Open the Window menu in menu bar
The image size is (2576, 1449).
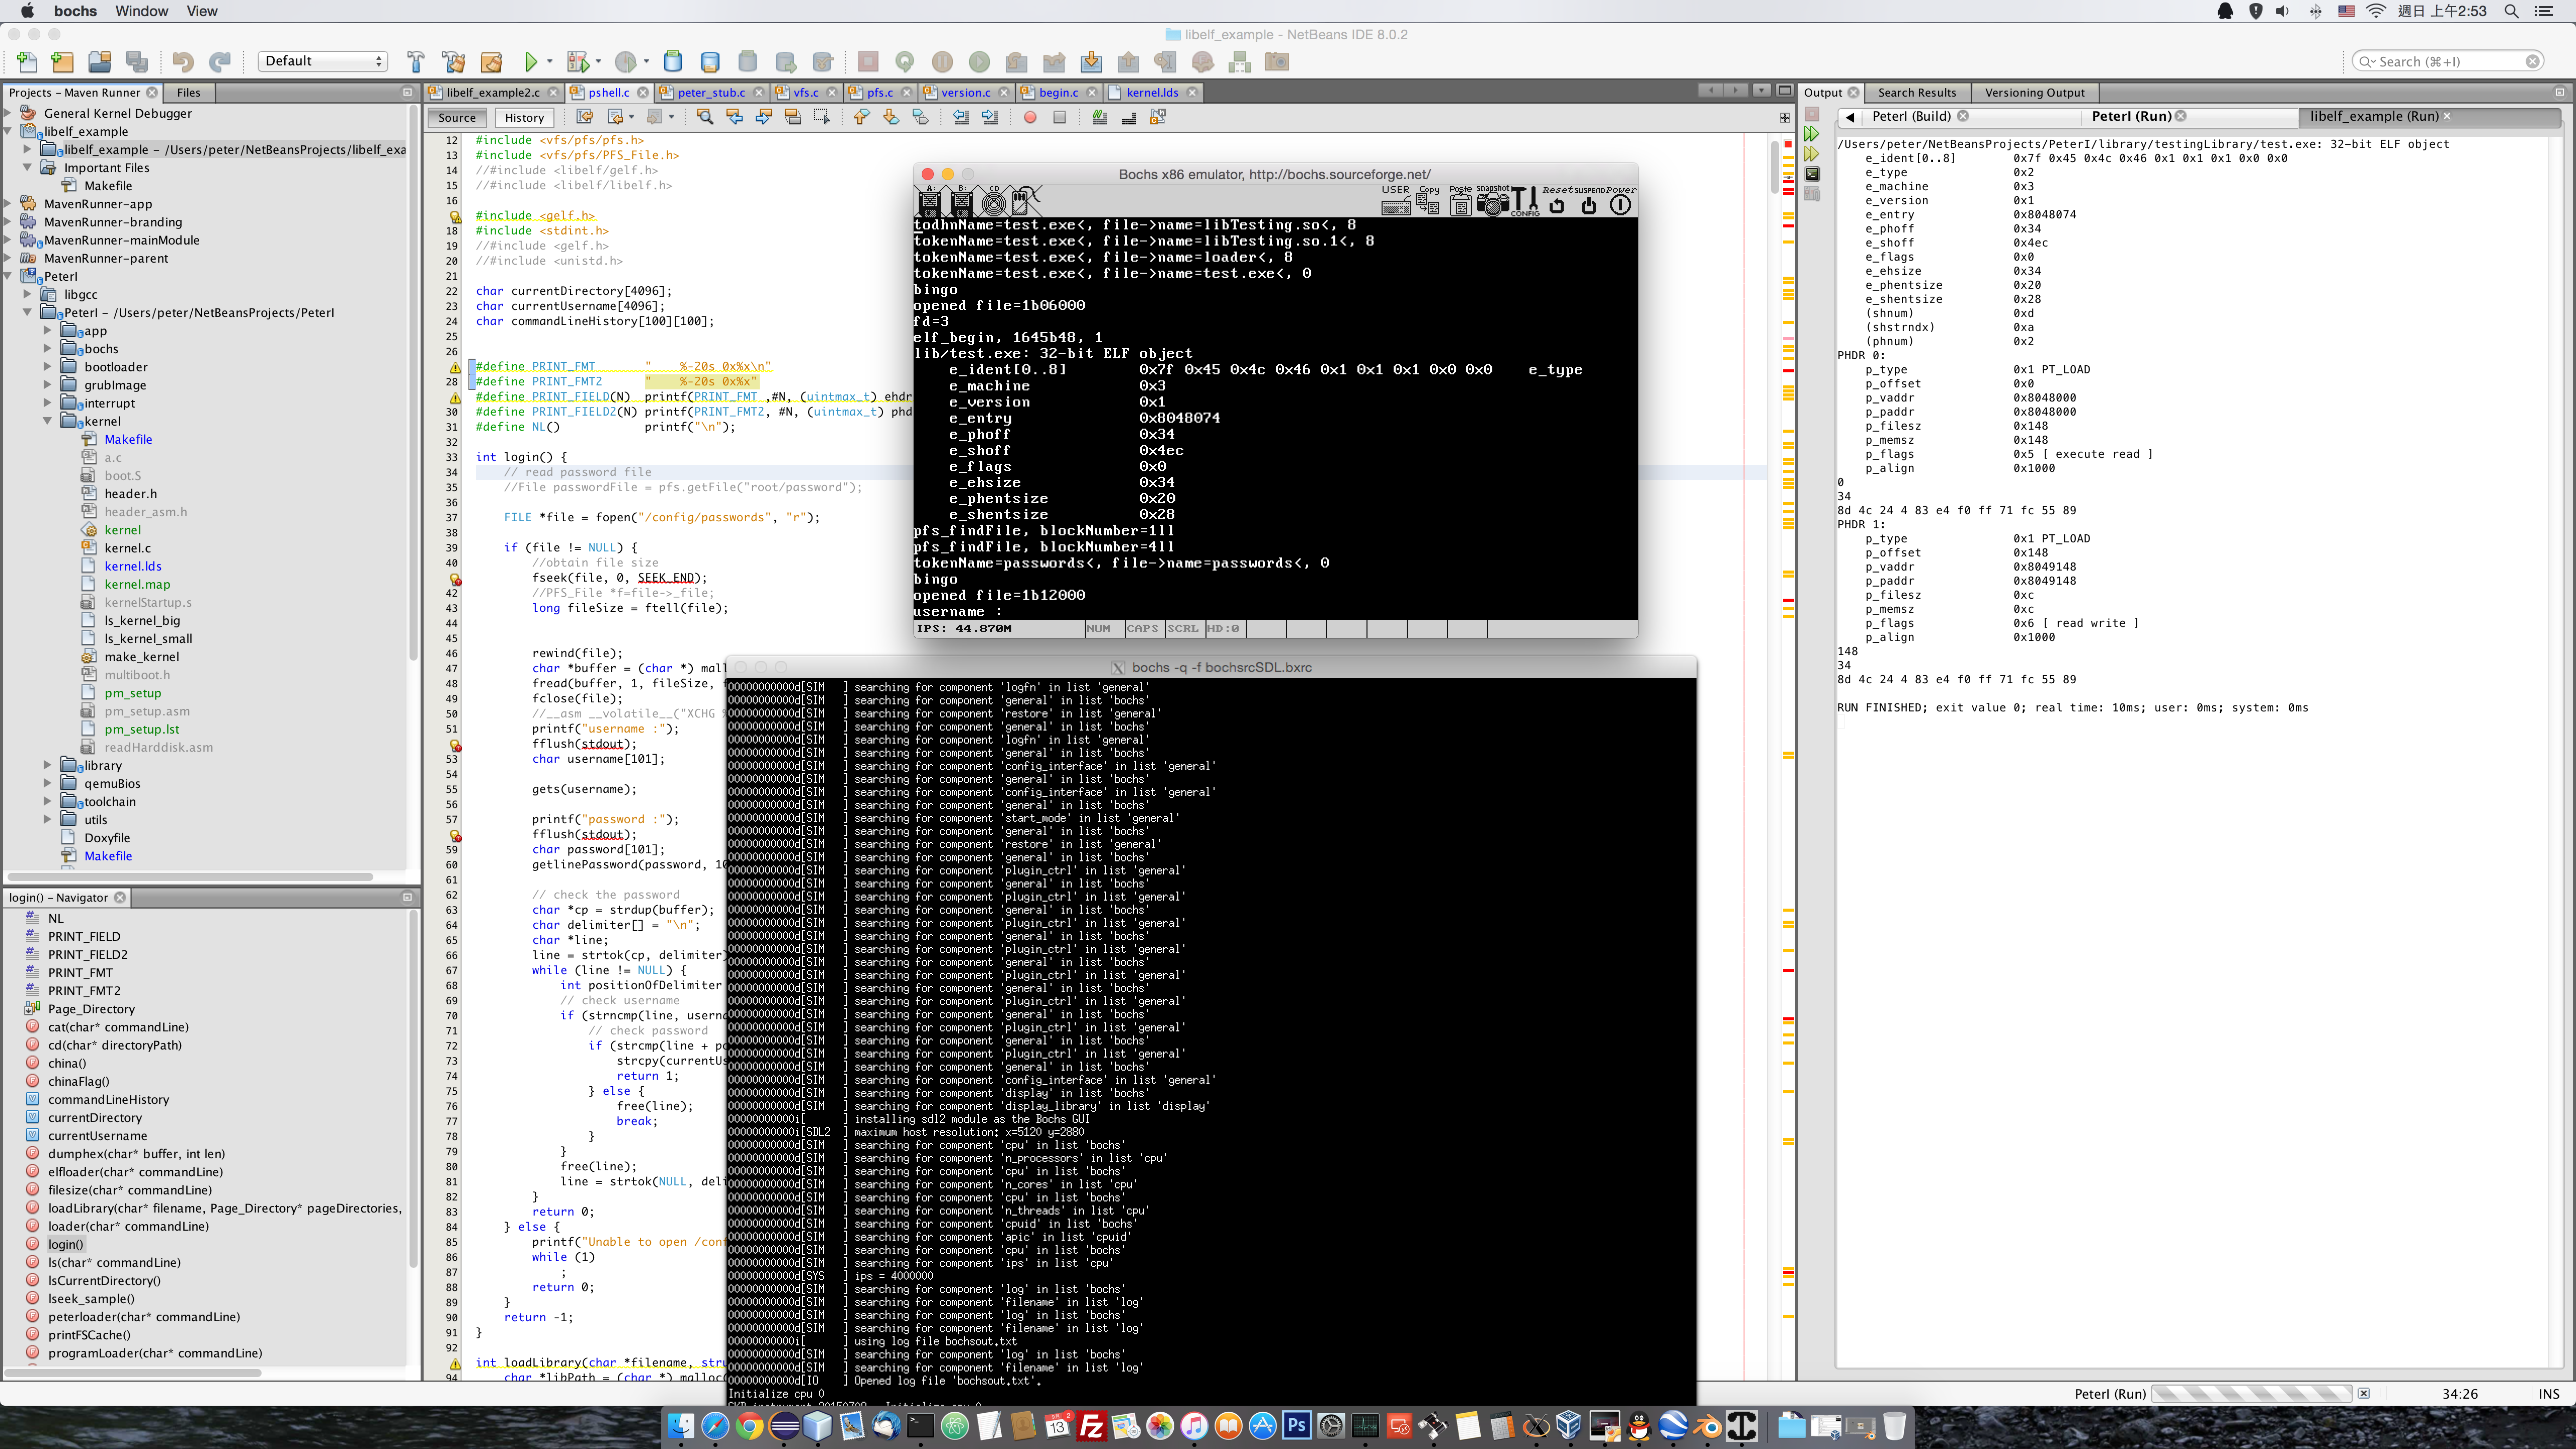[x=142, y=11]
